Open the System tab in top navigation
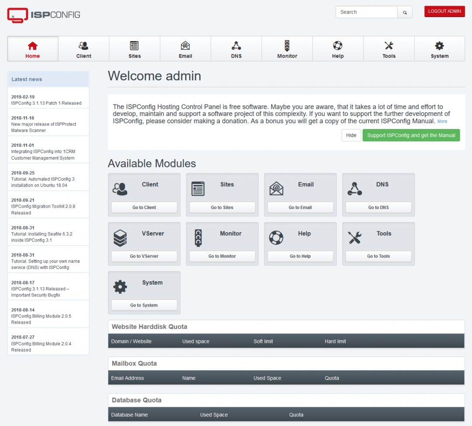This screenshot has height=426, width=472. tap(439, 49)
